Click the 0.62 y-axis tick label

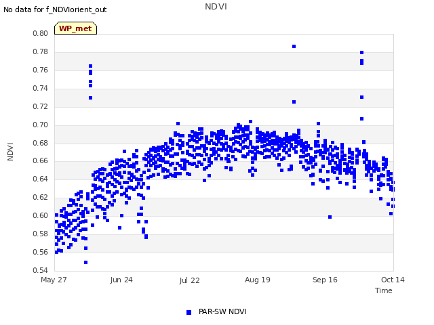[40, 197]
